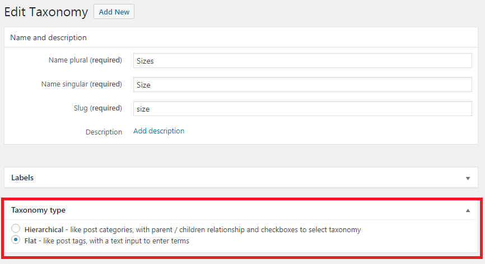Click the Name plural (required) label
This screenshot has height=264, width=485.
pyautogui.click(x=85, y=60)
